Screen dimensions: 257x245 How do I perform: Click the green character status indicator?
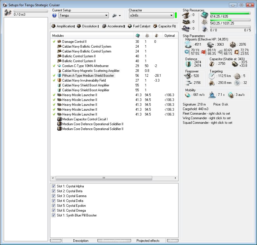(x=176, y=15)
